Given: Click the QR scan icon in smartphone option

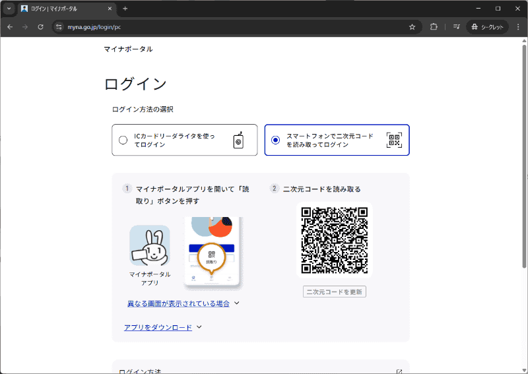Looking at the screenshot, I should [x=394, y=140].
